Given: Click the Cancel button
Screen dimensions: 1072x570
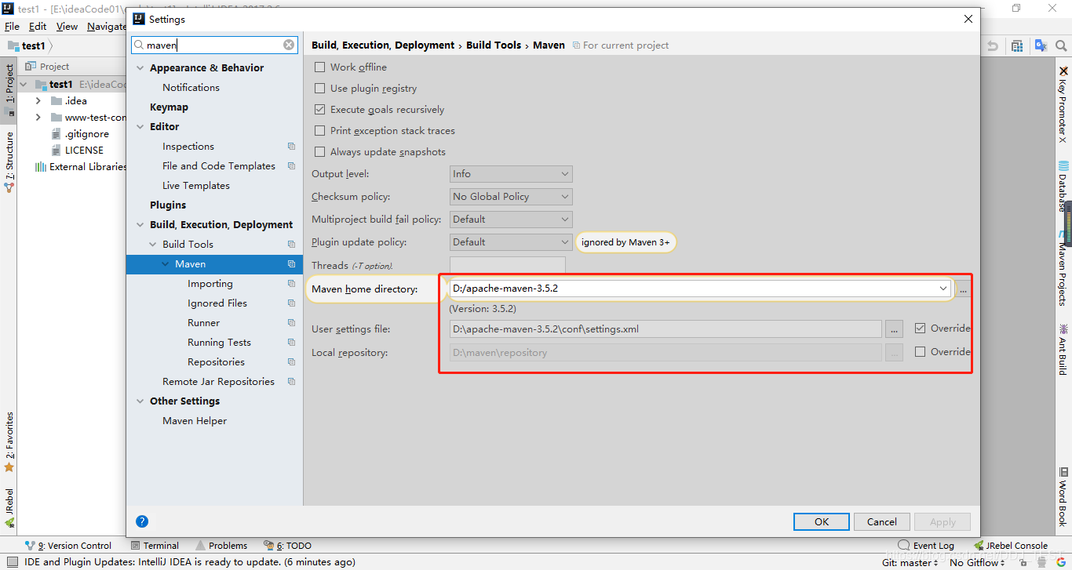Looking at the screenshot, I should coord(882,521).
